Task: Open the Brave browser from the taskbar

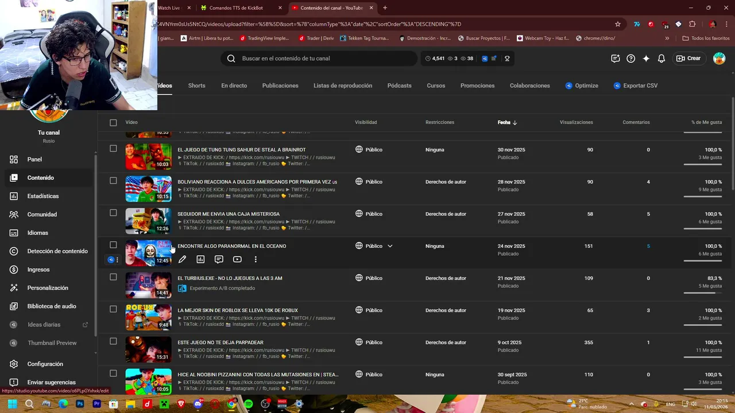Action: pos(181,404)
